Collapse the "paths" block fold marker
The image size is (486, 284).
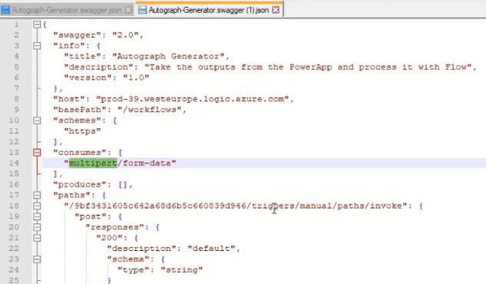(37, 195)
